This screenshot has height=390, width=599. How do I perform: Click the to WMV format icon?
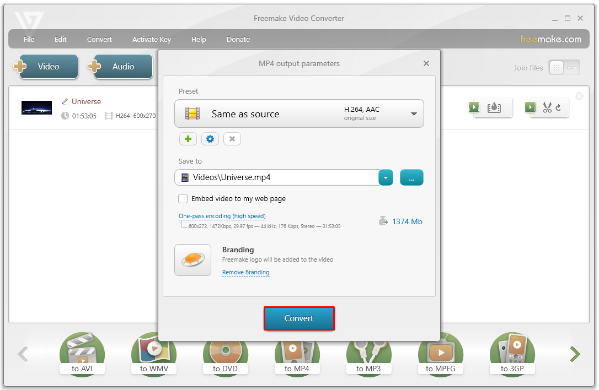[154, 354]
